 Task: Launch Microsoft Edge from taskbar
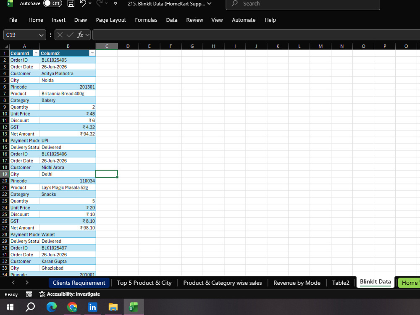[x=51, y=307]
